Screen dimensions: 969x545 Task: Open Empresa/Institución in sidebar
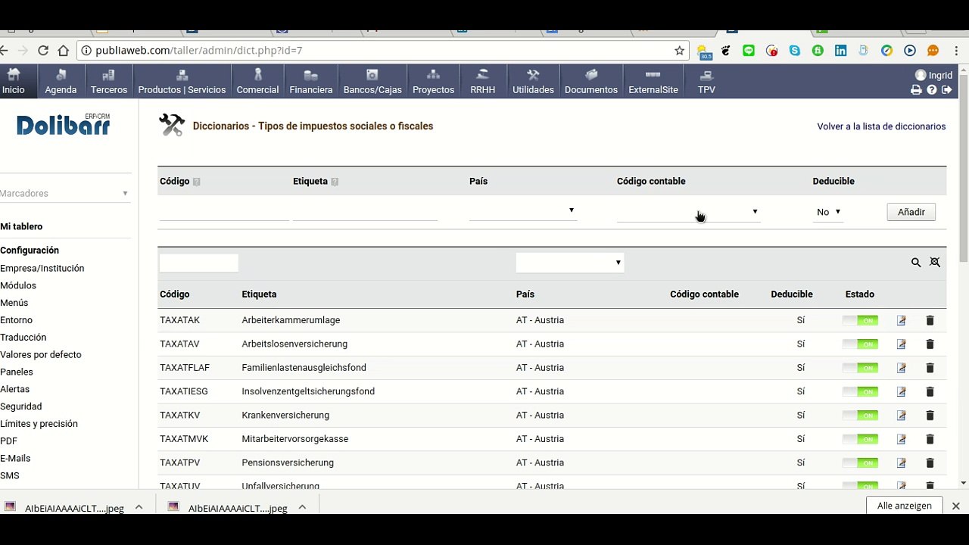[42, 268]
